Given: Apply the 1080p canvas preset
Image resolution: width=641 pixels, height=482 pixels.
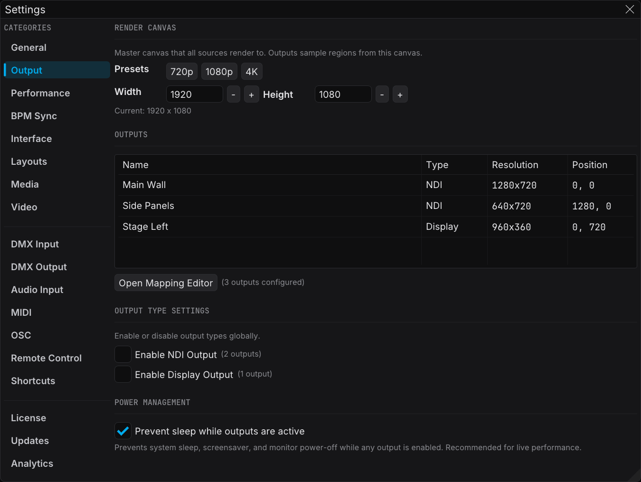Looking at the screenshot, I should coord(219,72).
